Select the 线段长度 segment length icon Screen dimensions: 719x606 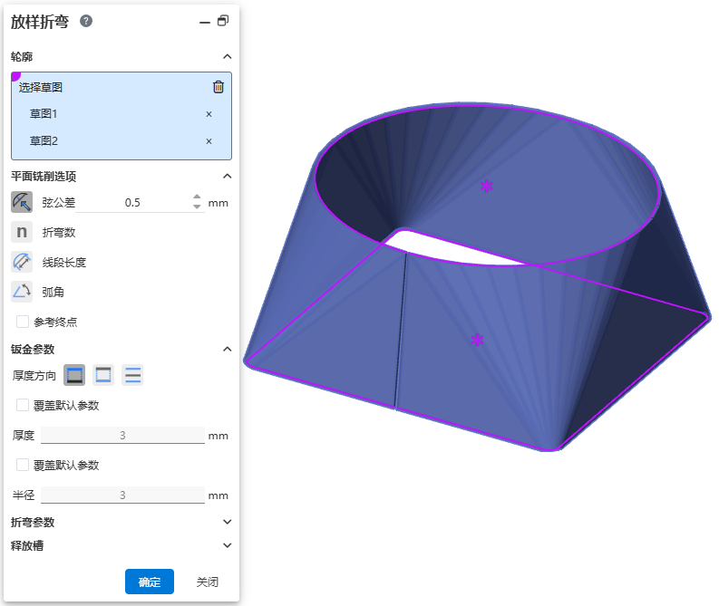(x=22, y=262)
